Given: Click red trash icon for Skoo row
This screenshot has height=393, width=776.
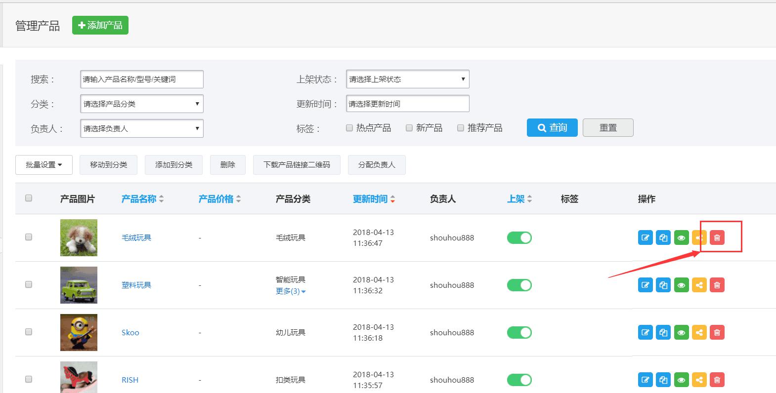Looking at the screenshot, I should coord(717,332).
